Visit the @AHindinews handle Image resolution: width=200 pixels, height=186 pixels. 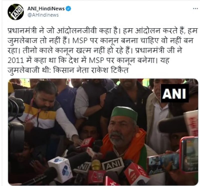pyautogui.click(x=43, y=15)
